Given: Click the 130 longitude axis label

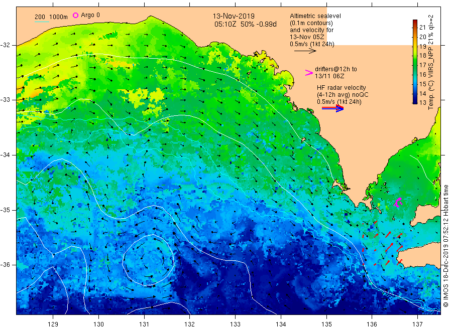Looking at the screenshot, I should pos(98,324).
